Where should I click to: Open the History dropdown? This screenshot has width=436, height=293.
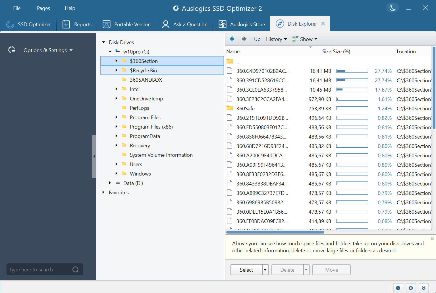tap(276, 39)
